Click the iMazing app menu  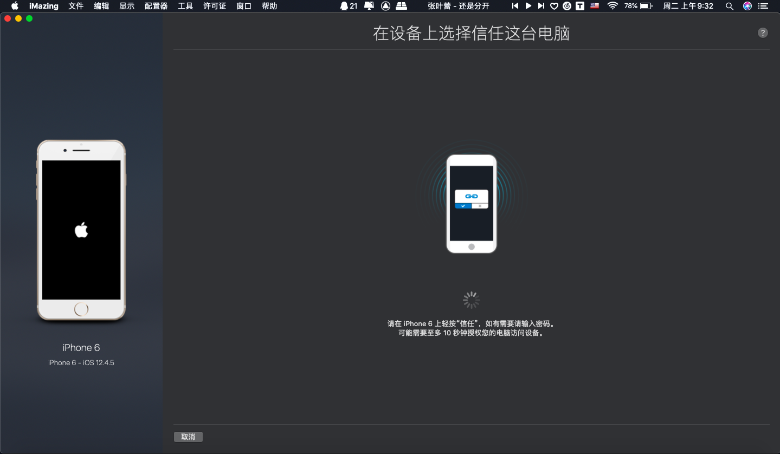pyautogui.click(x=43, y=6)
